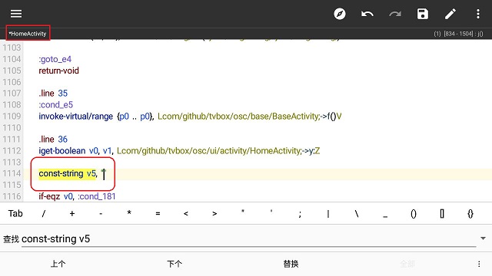Redo the reverted edit
The width and height of the screenshot is (492, 276).
click(x=395, y=14)
